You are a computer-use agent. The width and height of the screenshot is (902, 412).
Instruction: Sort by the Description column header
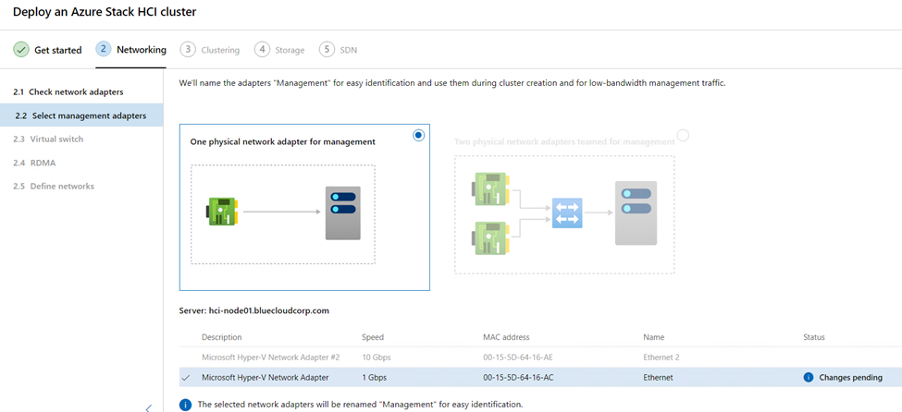[x=221, y=337]
